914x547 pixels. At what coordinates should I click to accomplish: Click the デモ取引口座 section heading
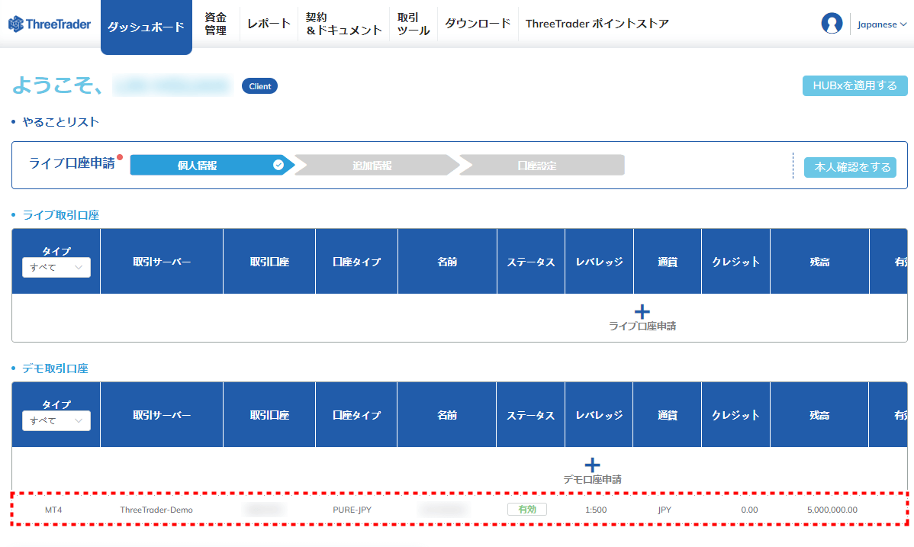click(x=56, y=368)
